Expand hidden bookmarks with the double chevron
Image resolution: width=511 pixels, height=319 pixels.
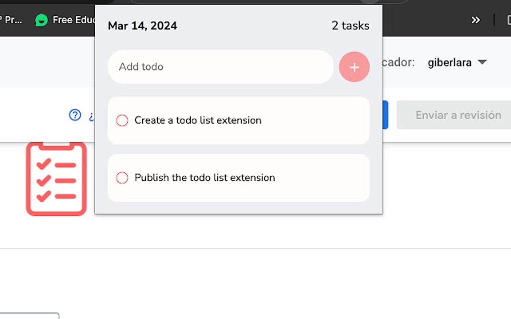coord(474,20)
